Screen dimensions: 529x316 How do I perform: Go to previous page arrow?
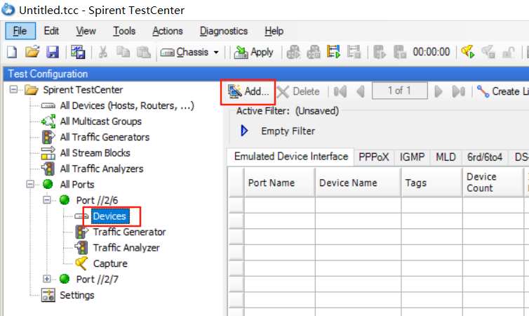coord(361,91)
